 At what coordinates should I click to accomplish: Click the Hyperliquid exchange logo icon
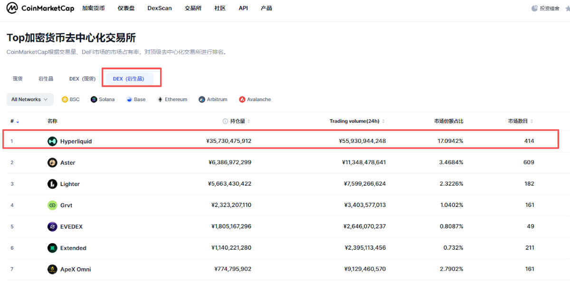pos(52,141)
